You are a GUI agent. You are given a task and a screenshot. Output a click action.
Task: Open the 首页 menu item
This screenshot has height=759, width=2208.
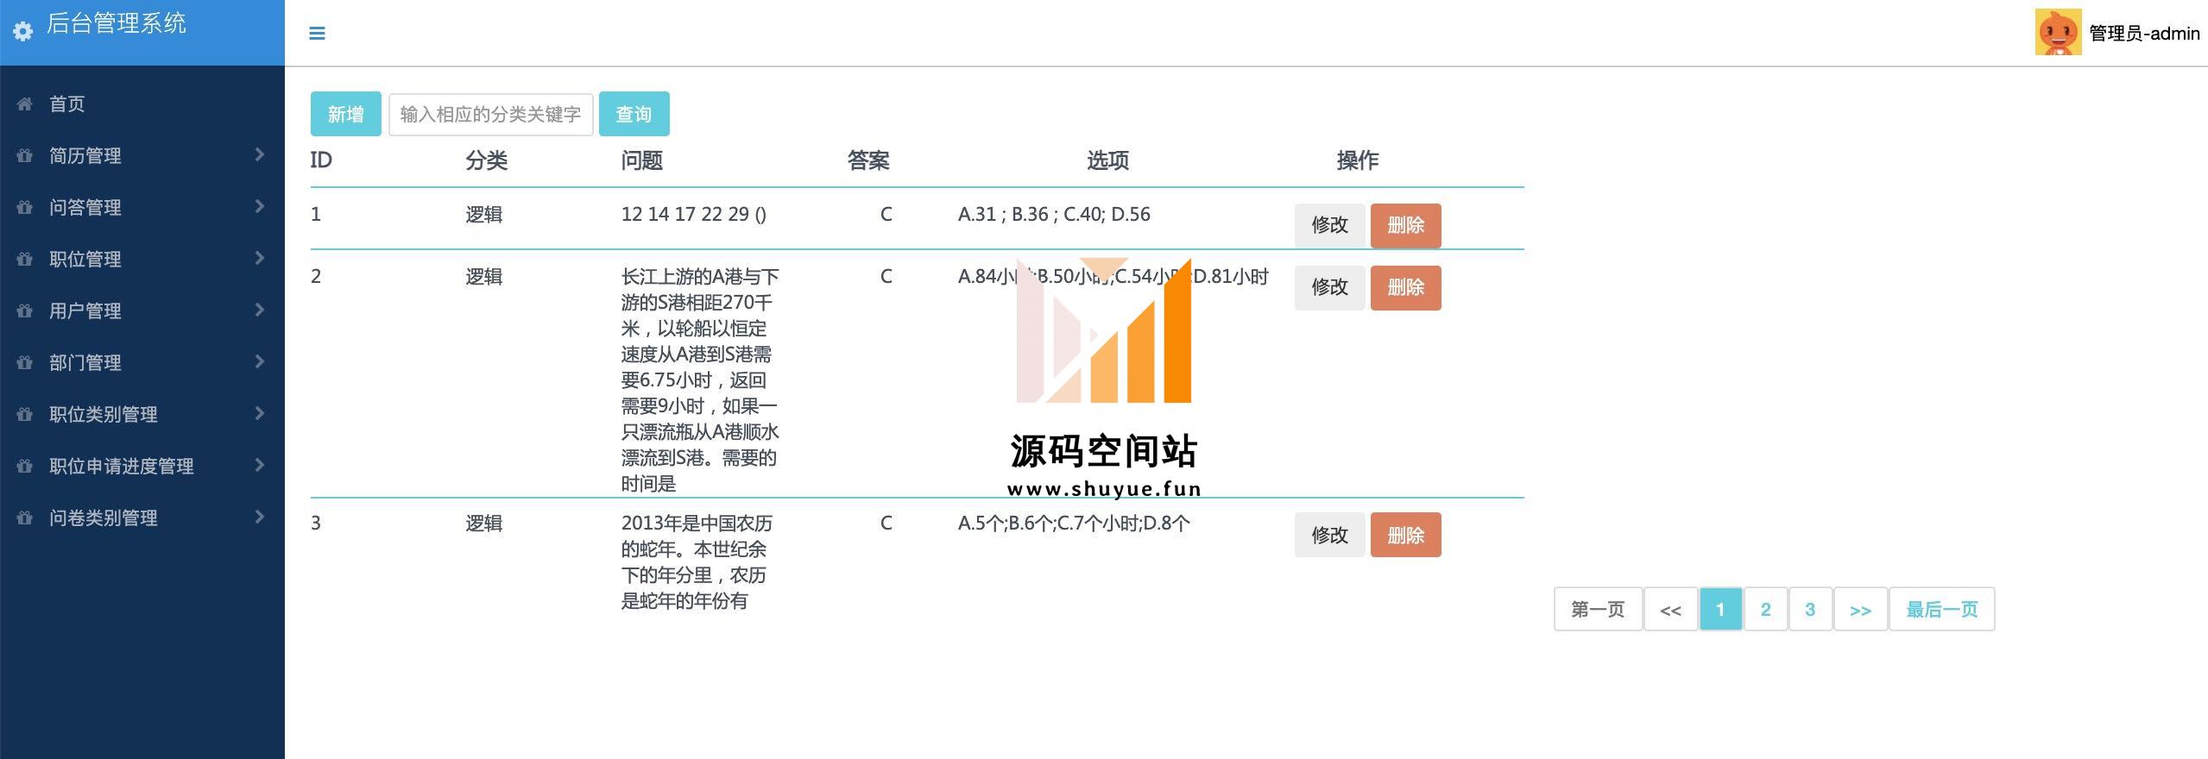[66, 104]
